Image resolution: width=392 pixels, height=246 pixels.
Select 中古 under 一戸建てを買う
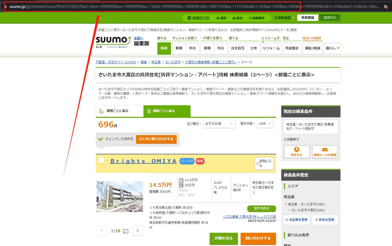coord(221,48)
